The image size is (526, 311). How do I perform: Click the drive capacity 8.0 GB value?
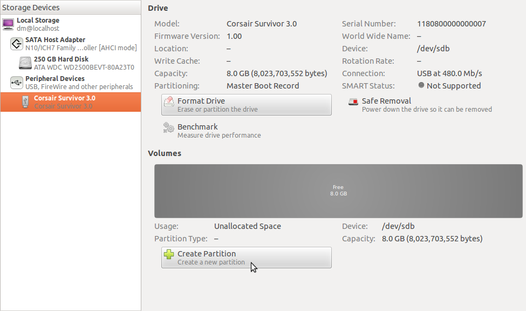277,73
